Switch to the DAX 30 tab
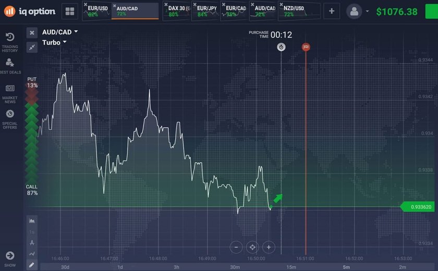Image resolution: width=438 pixels, height=271 pixels. 177,11
